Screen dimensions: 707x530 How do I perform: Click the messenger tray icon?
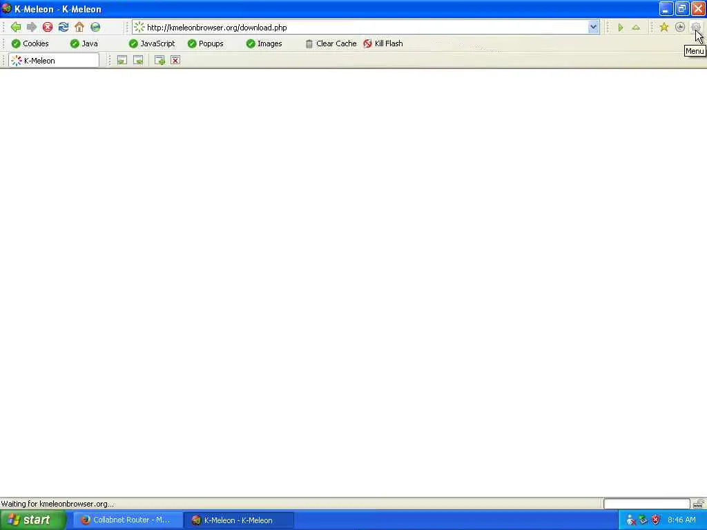[631, 520]
